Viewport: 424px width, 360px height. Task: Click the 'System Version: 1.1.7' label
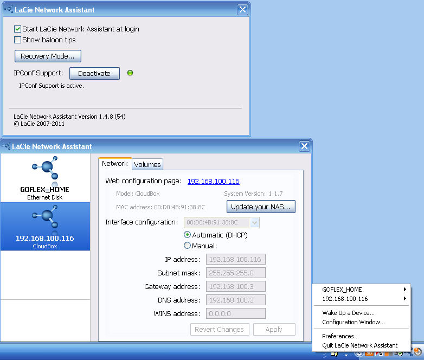point(253,194)
